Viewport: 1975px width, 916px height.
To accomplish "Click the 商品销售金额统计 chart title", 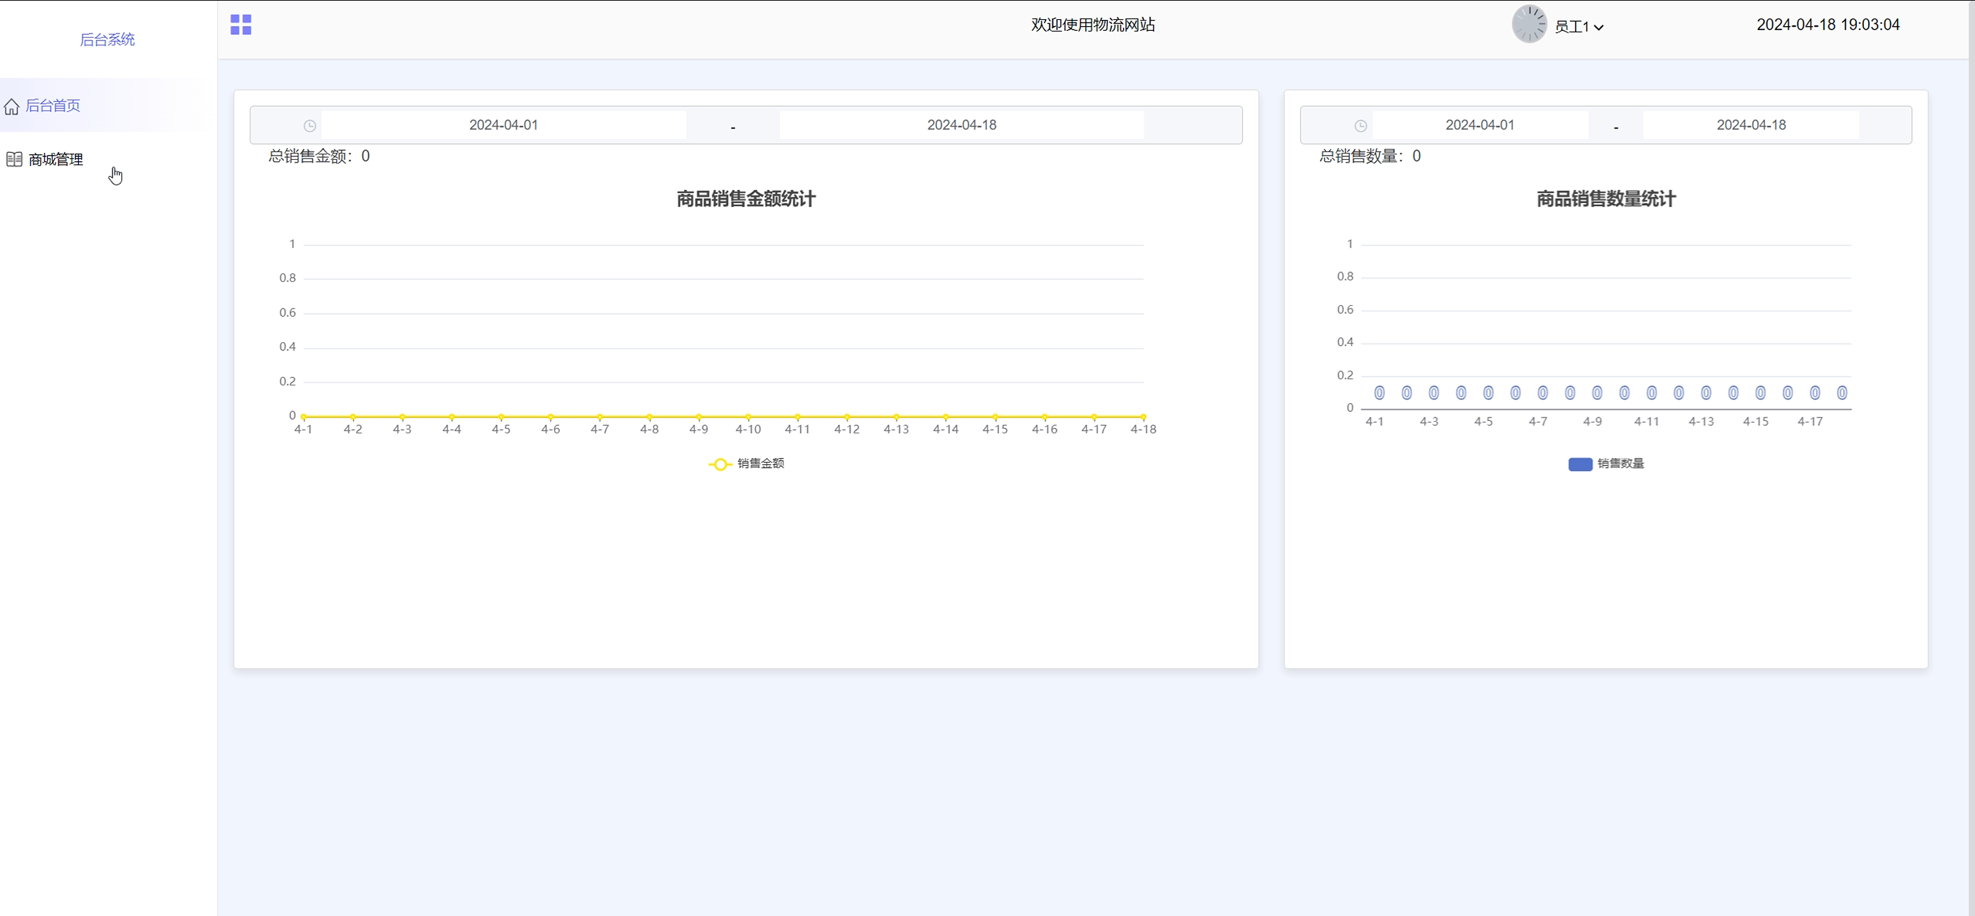I will pyautogui.click(x=746, y=200).
